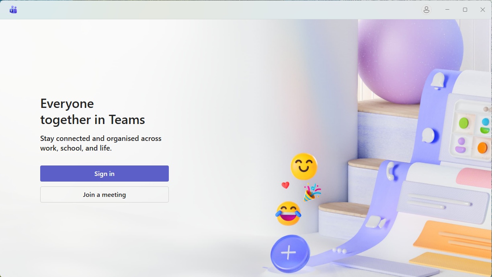Click the red heart emoji

(285, 185)
